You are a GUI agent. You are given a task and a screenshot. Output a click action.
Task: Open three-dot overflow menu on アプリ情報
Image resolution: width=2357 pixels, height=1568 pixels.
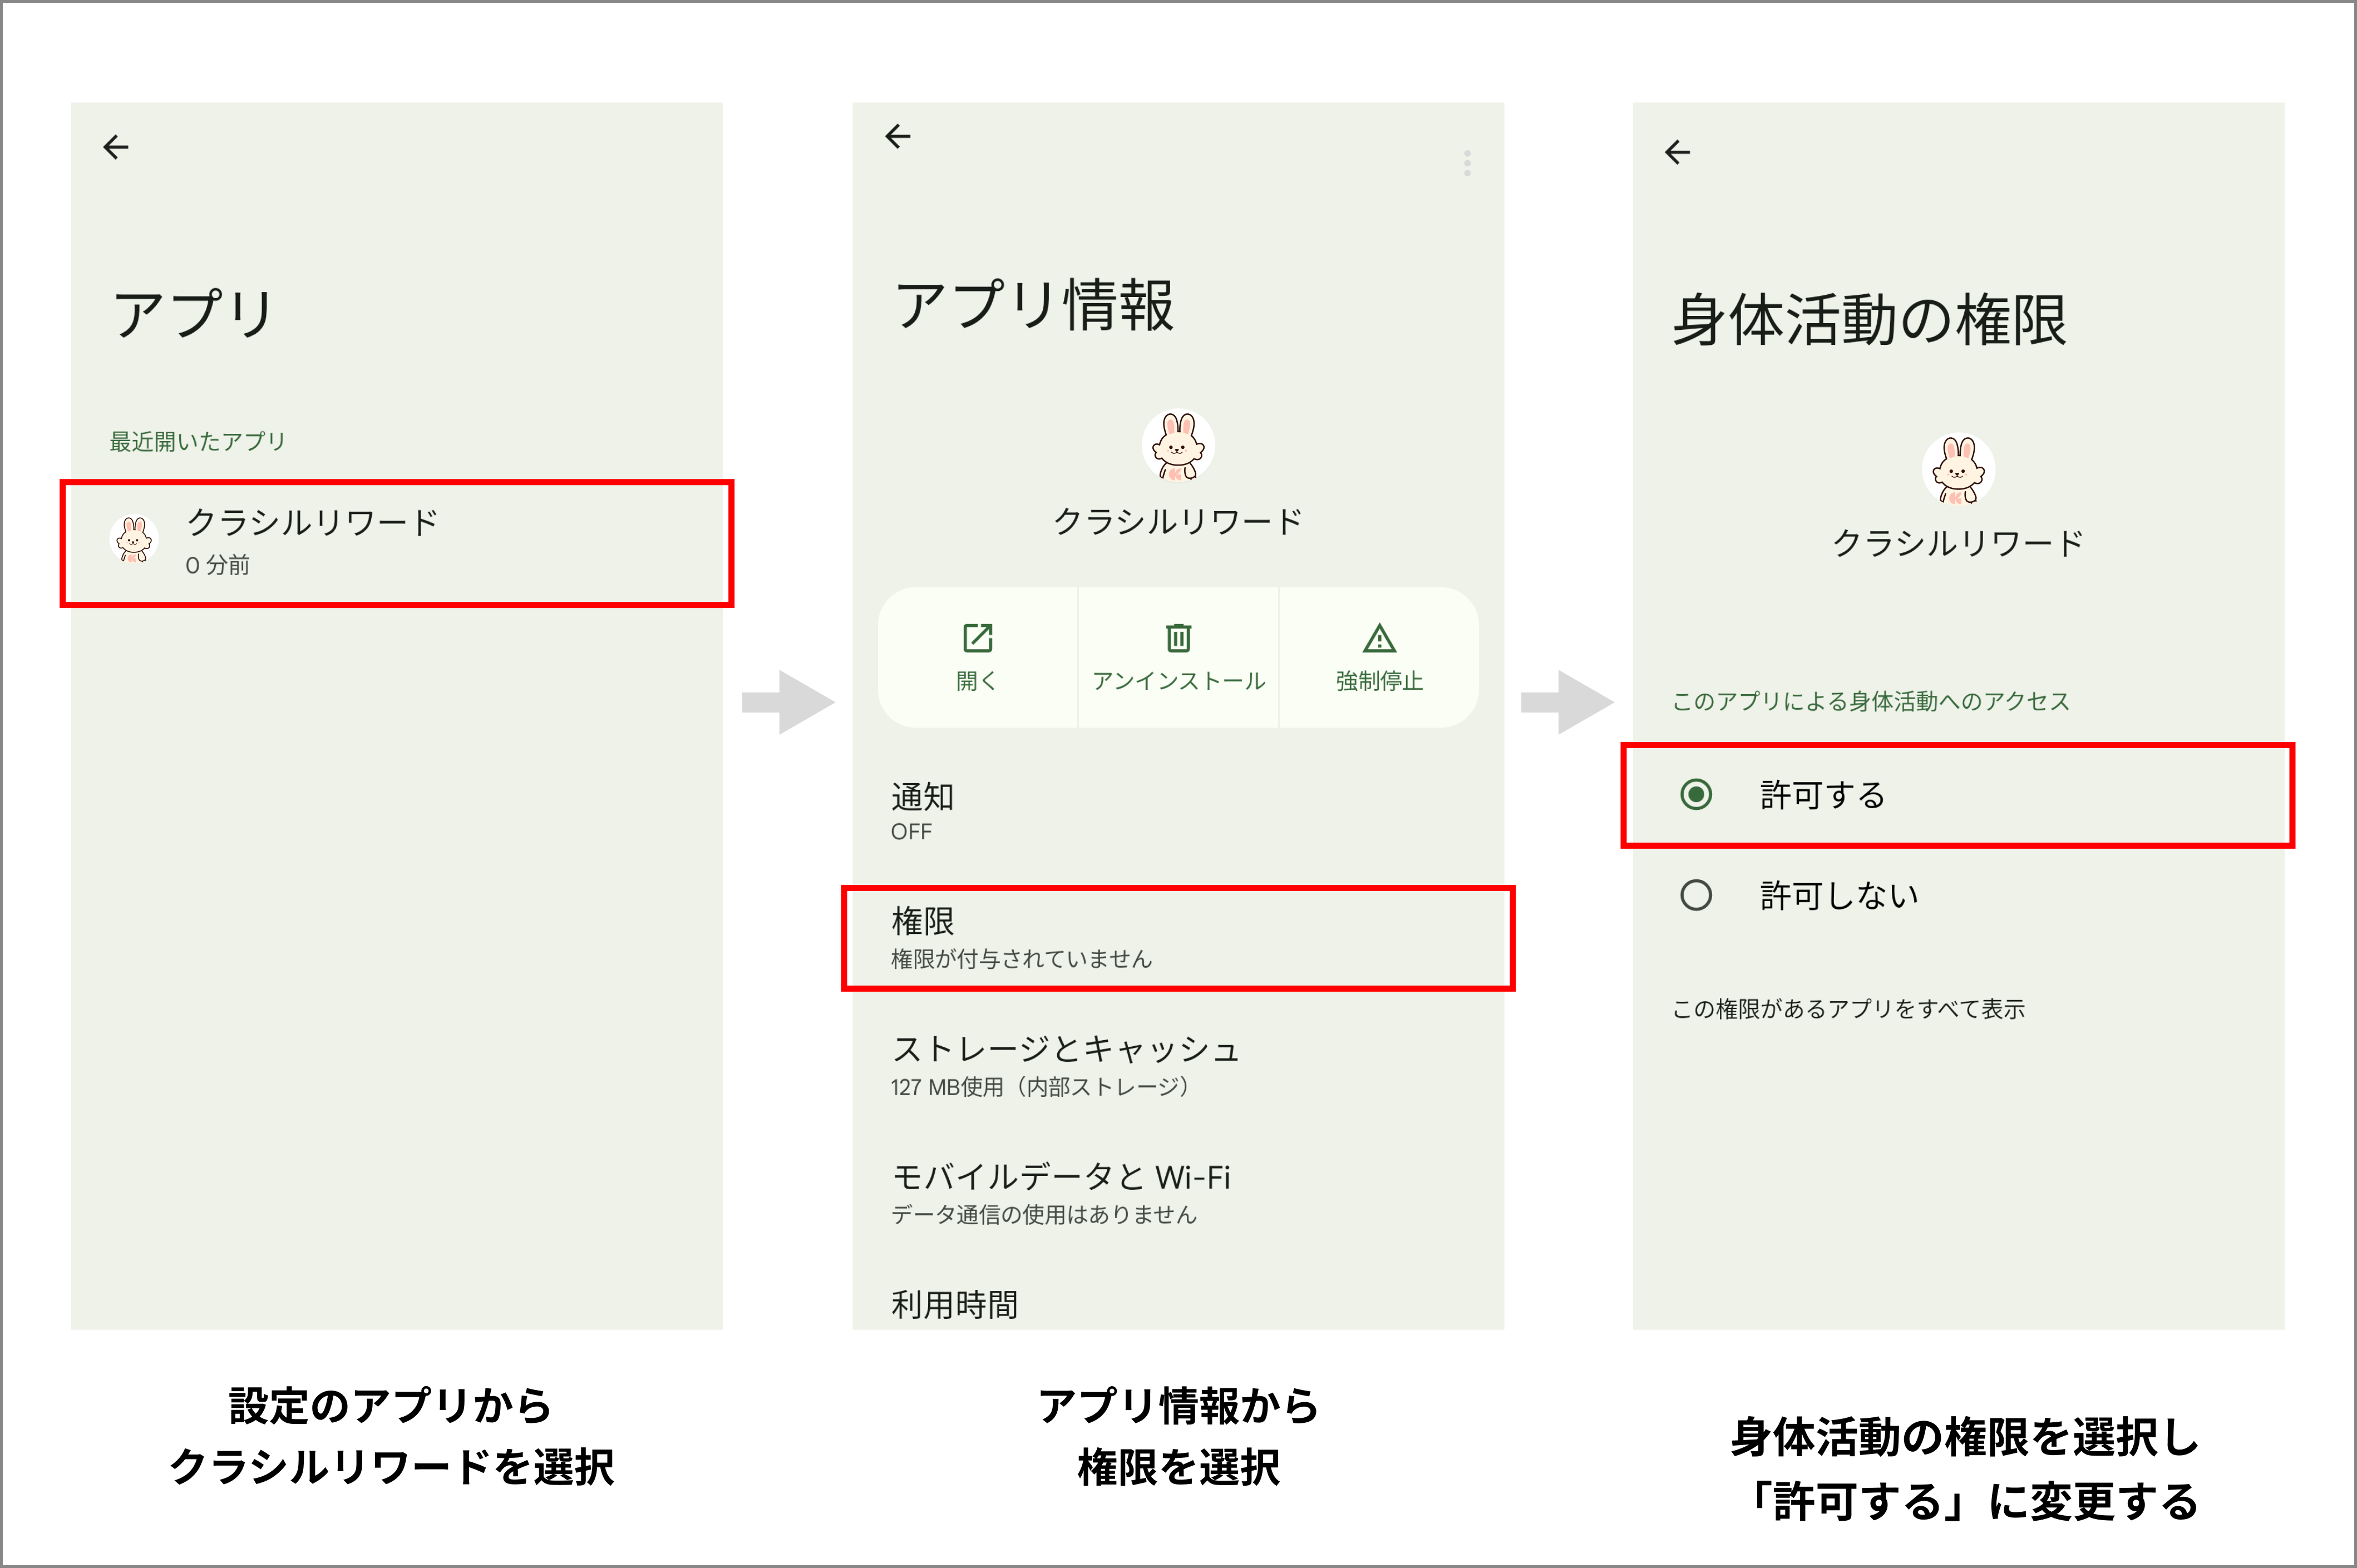click(x=1467, y=163)
